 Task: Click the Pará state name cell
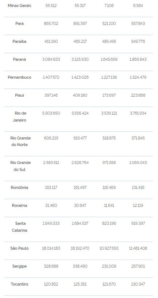tap(19, 23)
